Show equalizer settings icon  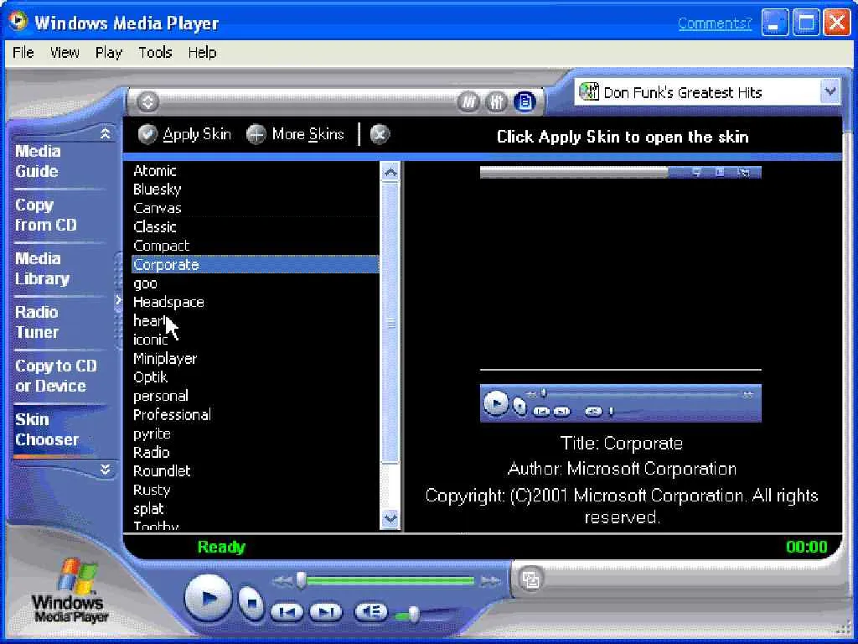coord(496,101)
